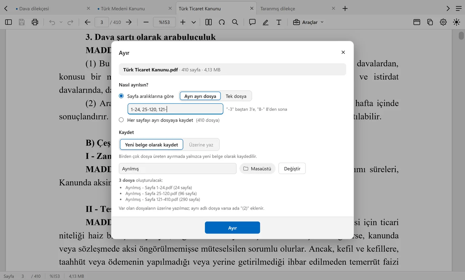
Task: Select the highlighter pen icon
Action: pyautogui.click(x=266, y=22)
